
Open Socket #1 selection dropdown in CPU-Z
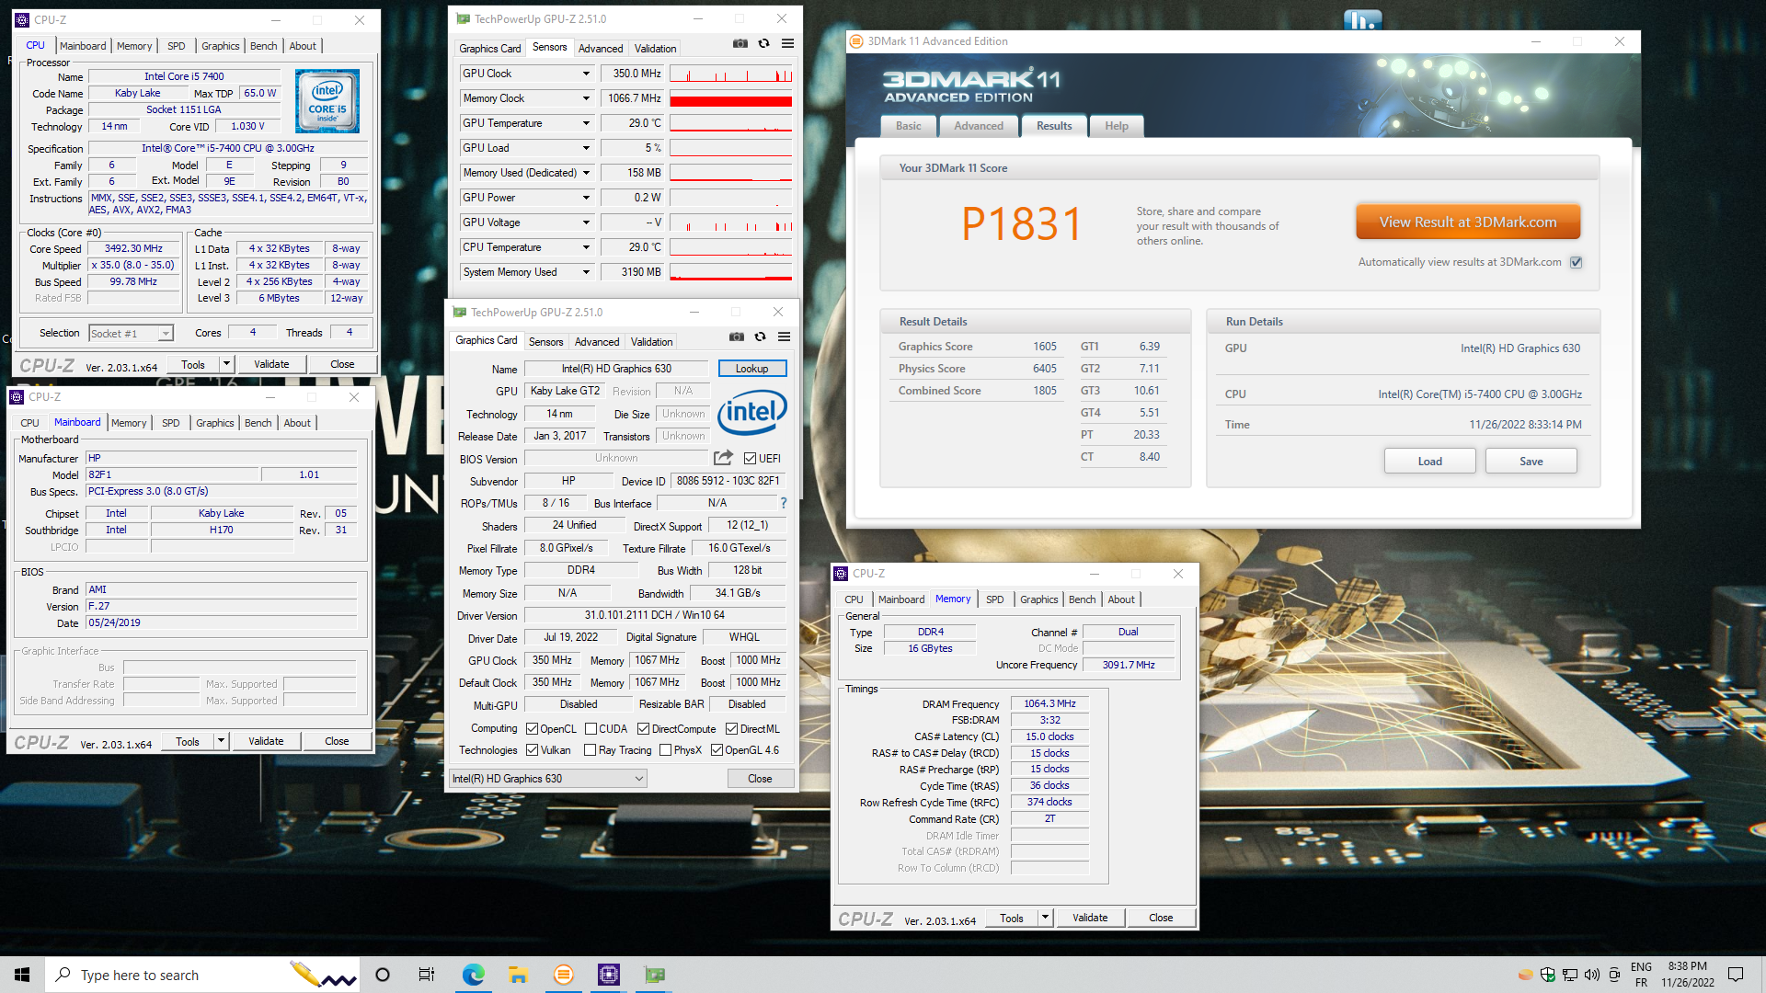[x=131, y=333]
